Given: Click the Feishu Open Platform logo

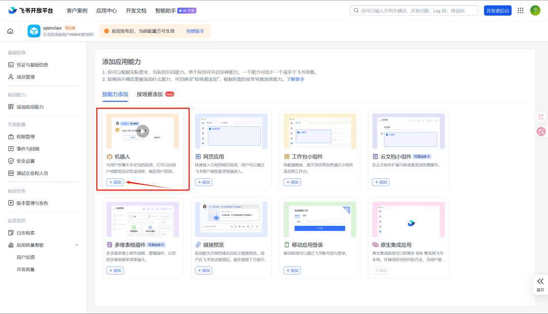Looking at the screenshot, I should click(30, 11).
